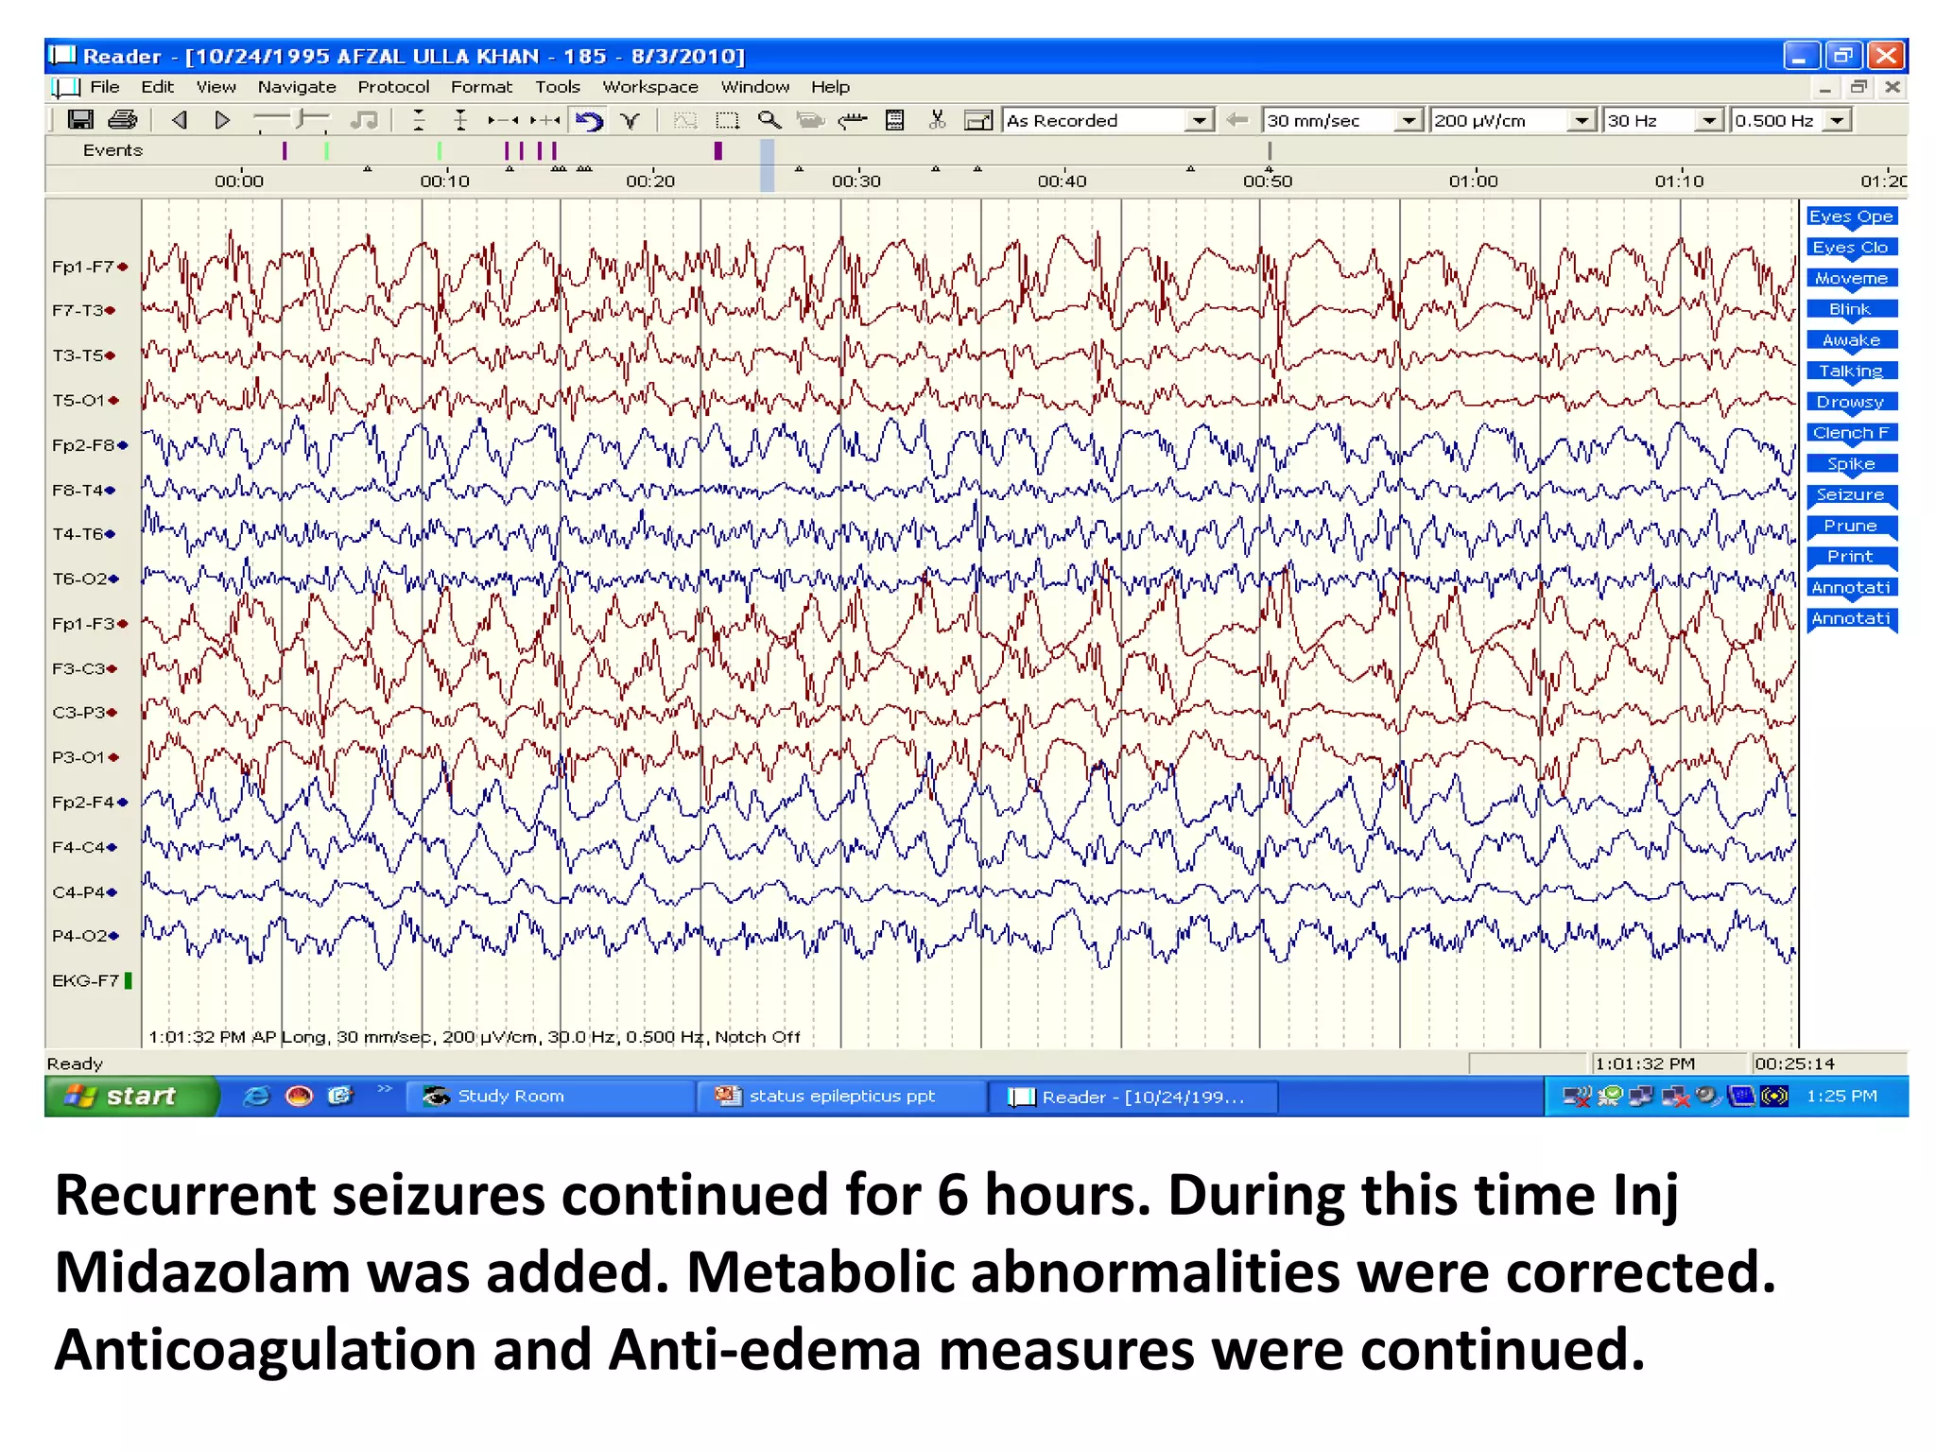Image resolution: width=1936 pixels, height=1452 pixels.
Task: Open the 30 mm/sec speed dropdown
Action: tap(1409, 120)
